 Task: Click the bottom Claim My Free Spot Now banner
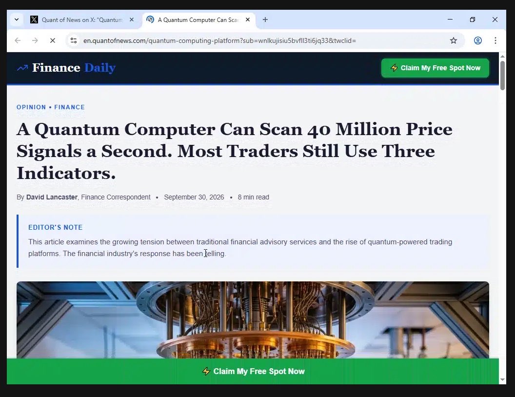point(253,371)
